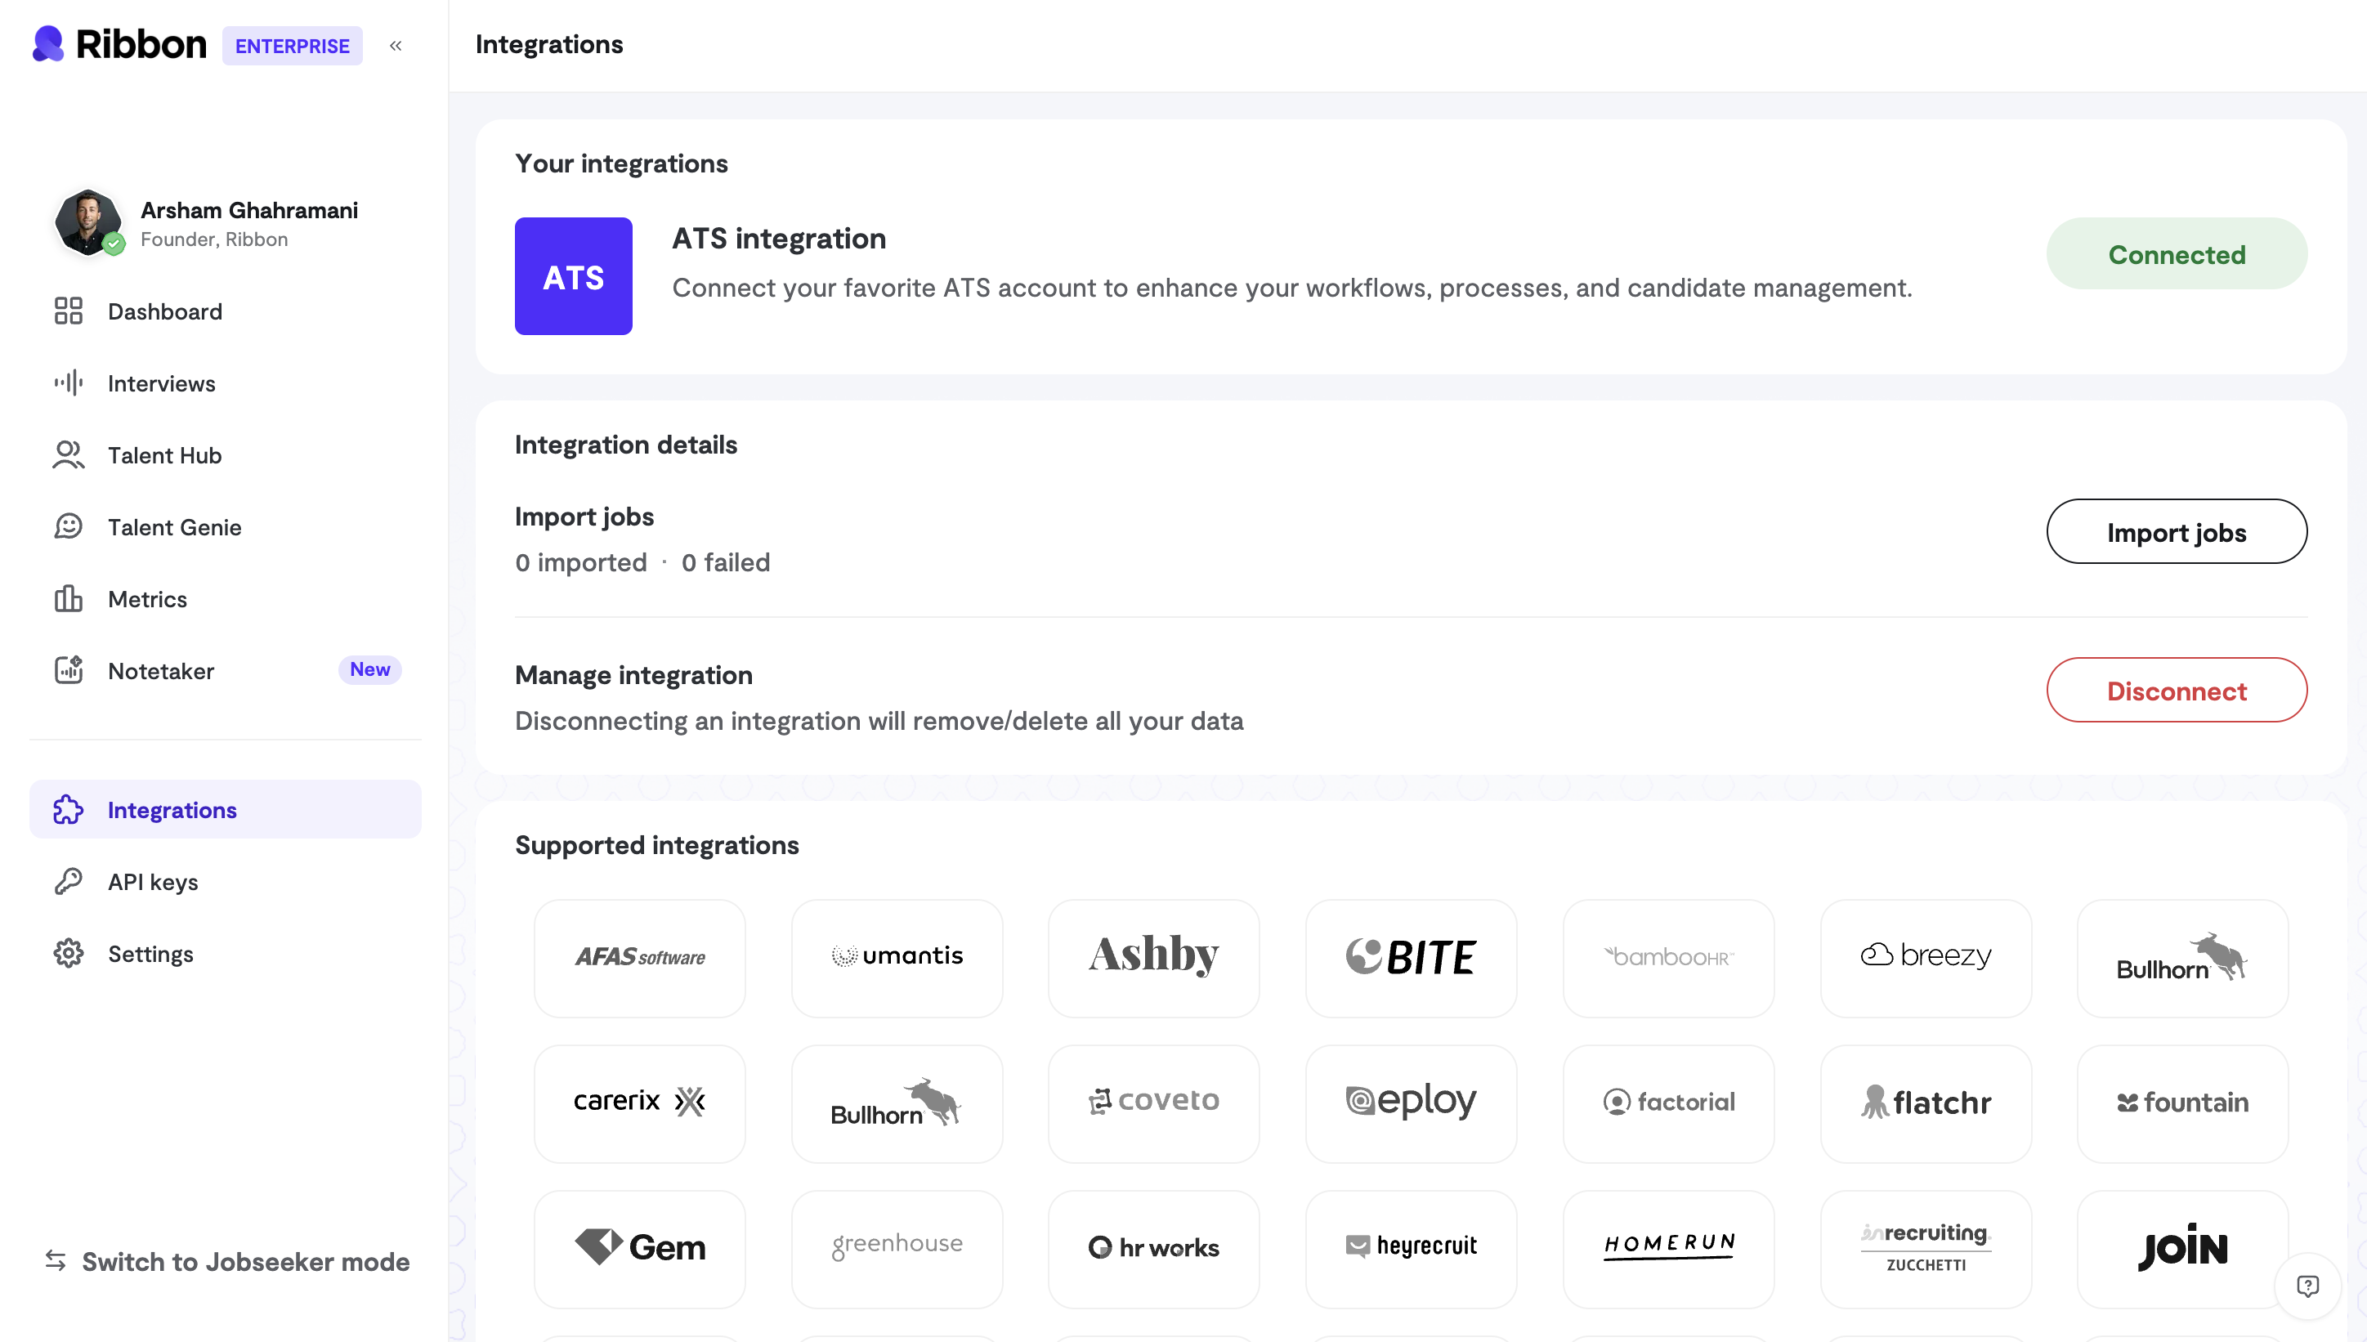Click the API keys key icon
2367x1342 pixels.
(x=68, y=881)
